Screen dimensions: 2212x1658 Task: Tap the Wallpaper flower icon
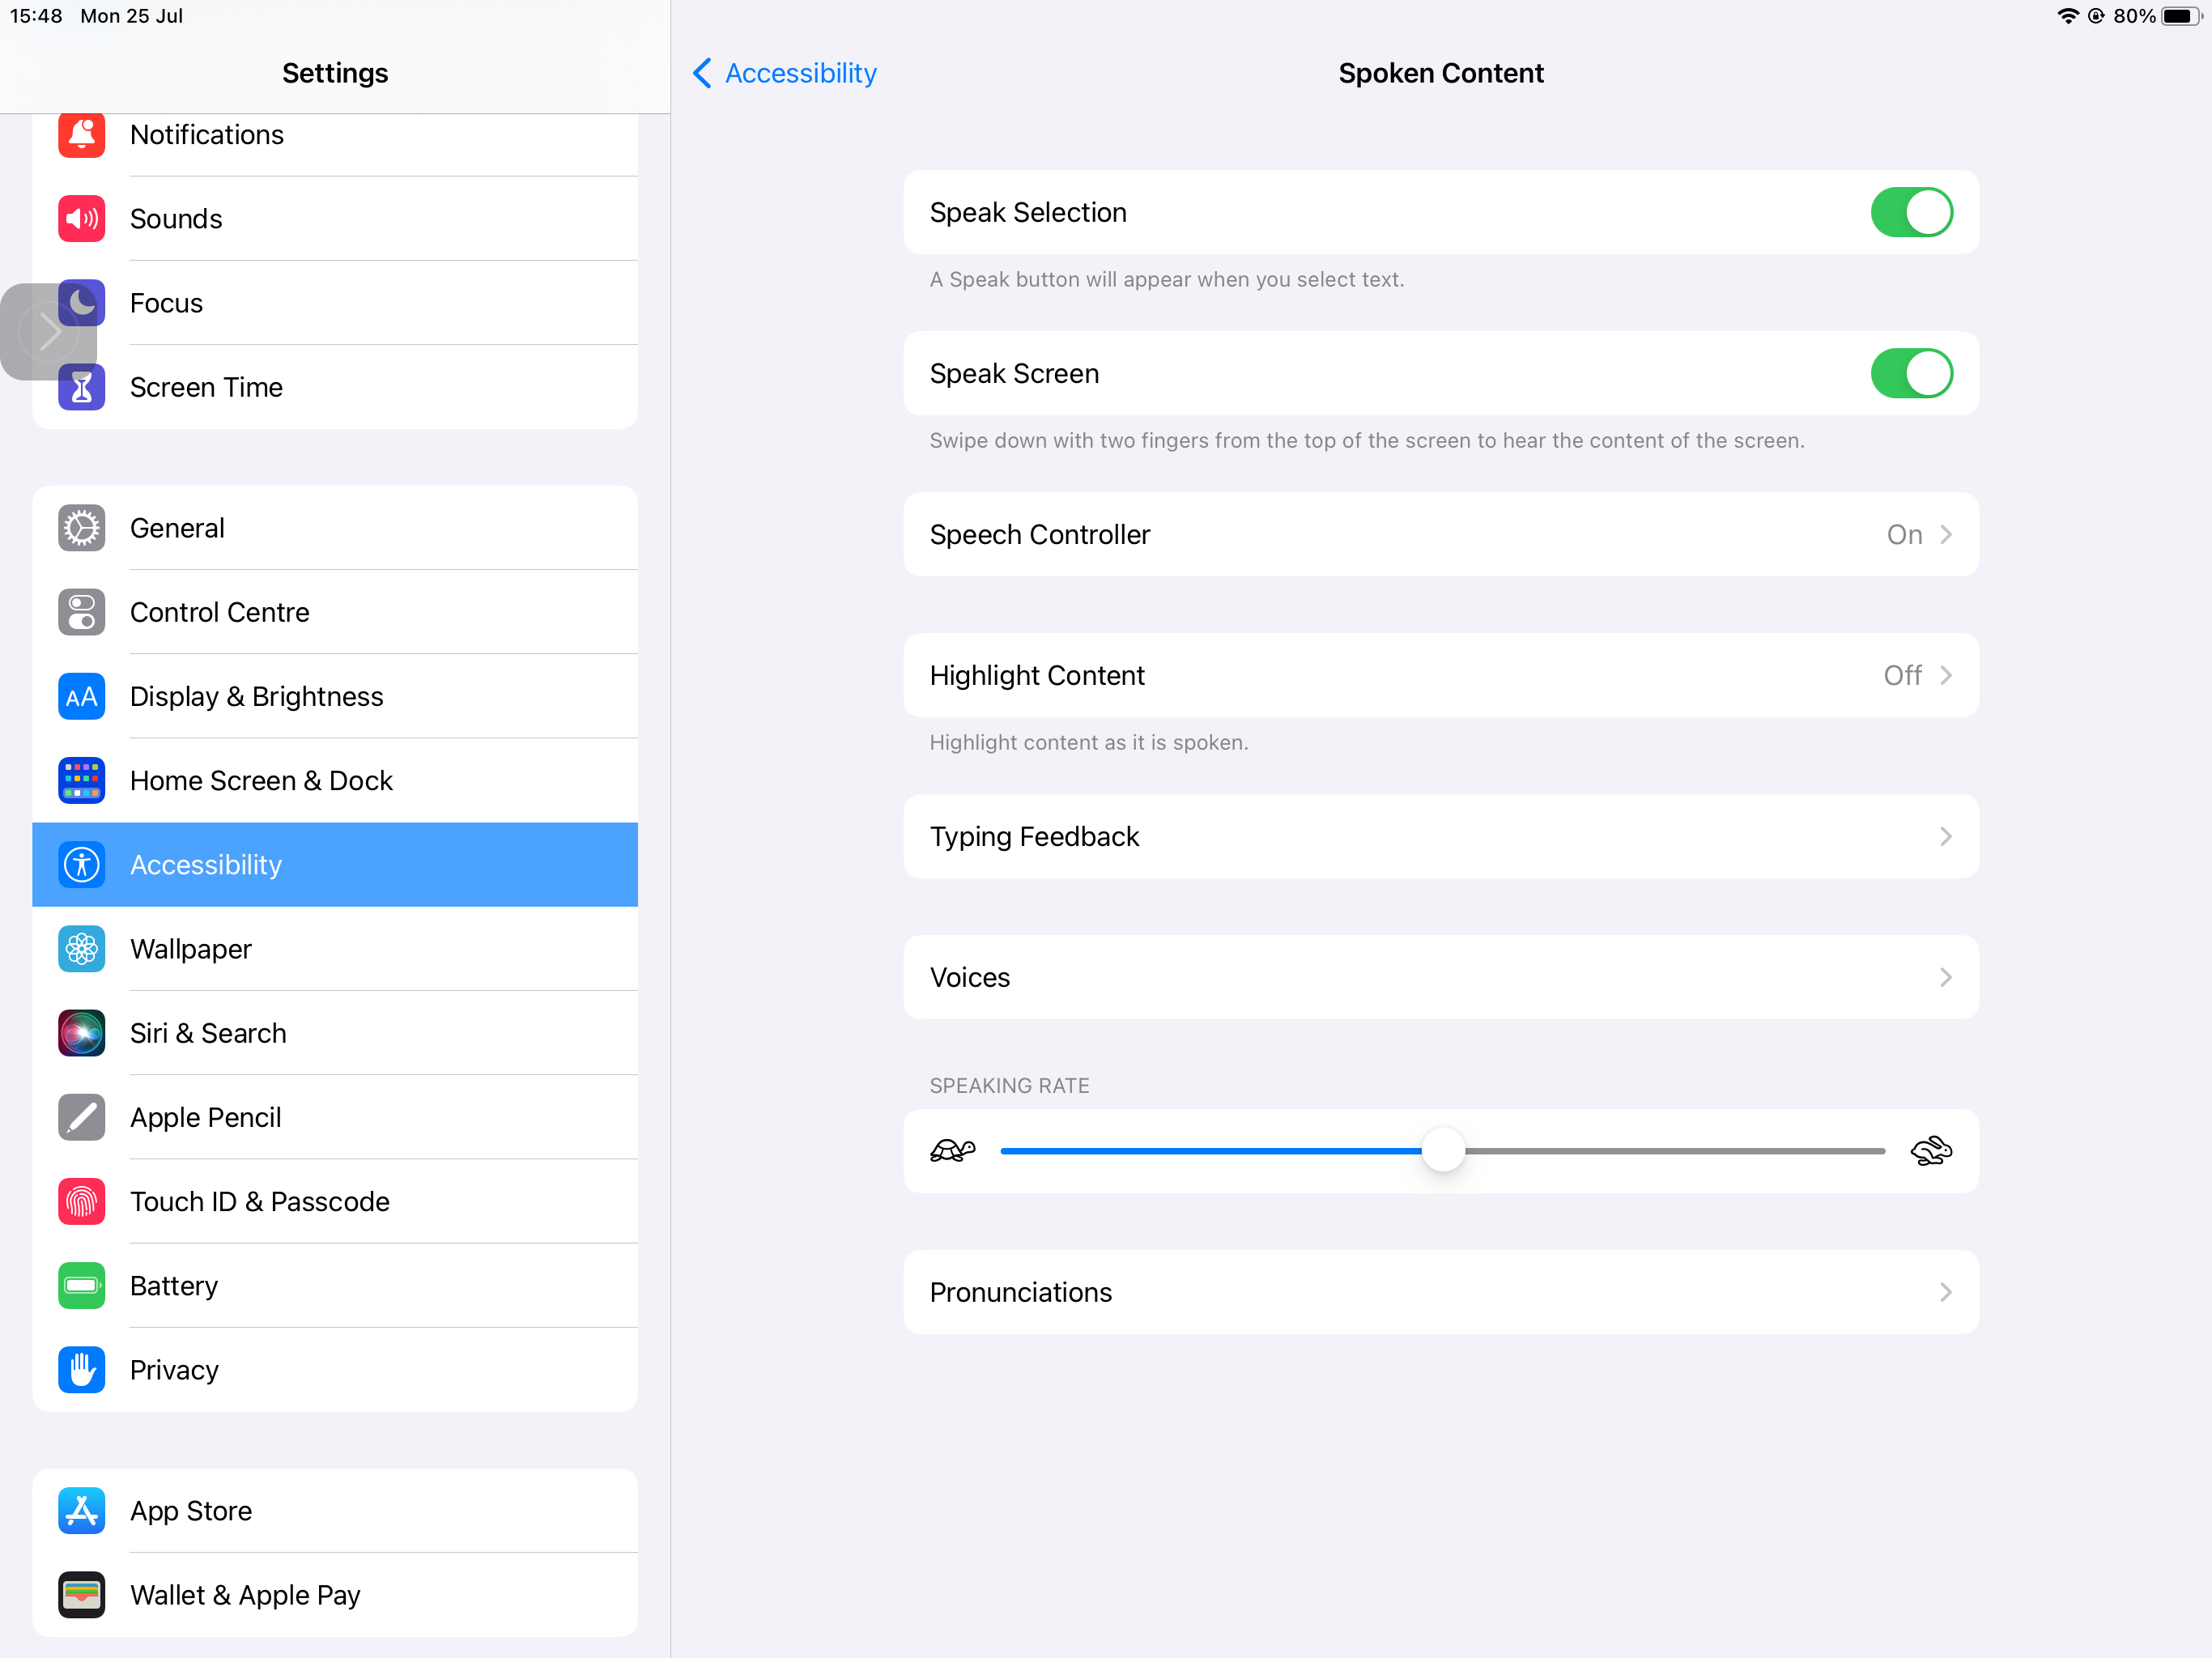click(x=81, y=949)
